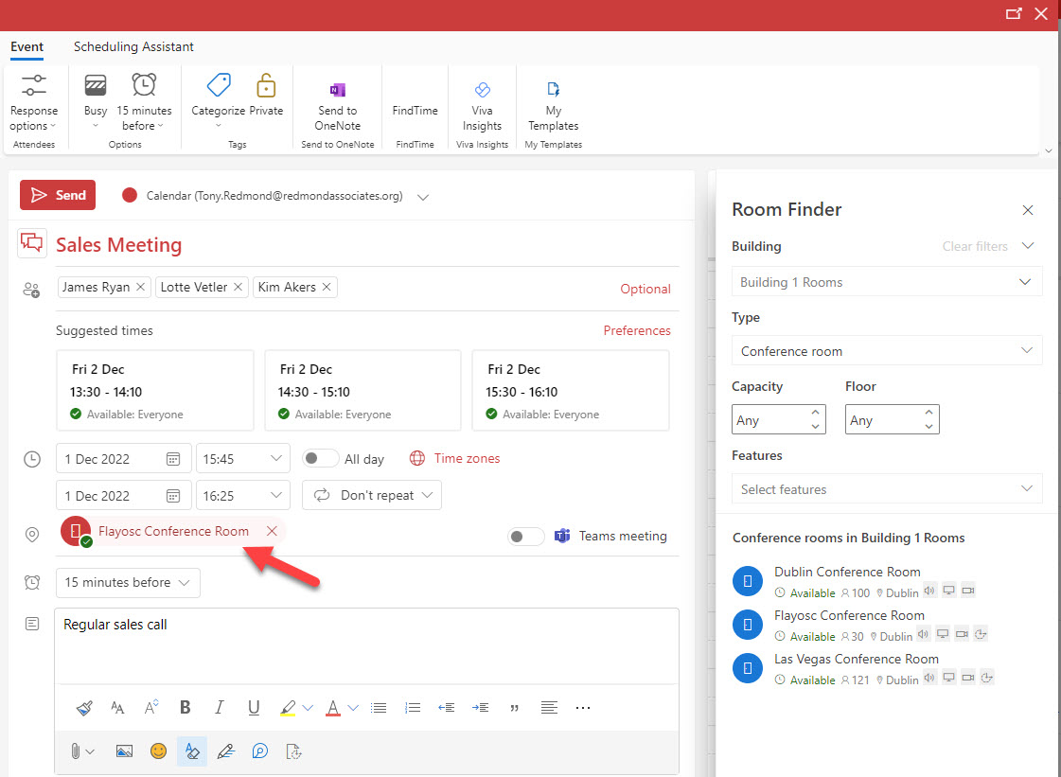Click the Bold formatting icon
The width and height of the screenshot is (1061, 777).
point(186,707)
